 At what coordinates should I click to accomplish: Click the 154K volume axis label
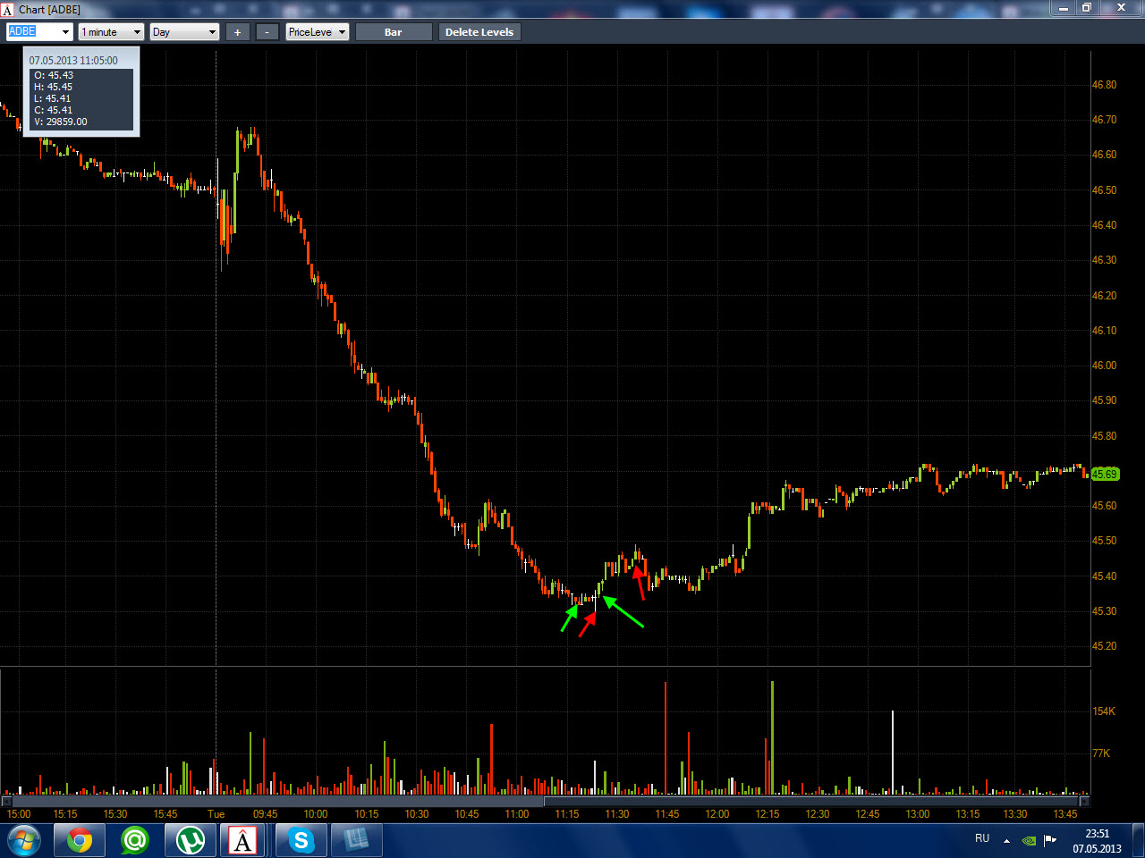point(1104,711)
